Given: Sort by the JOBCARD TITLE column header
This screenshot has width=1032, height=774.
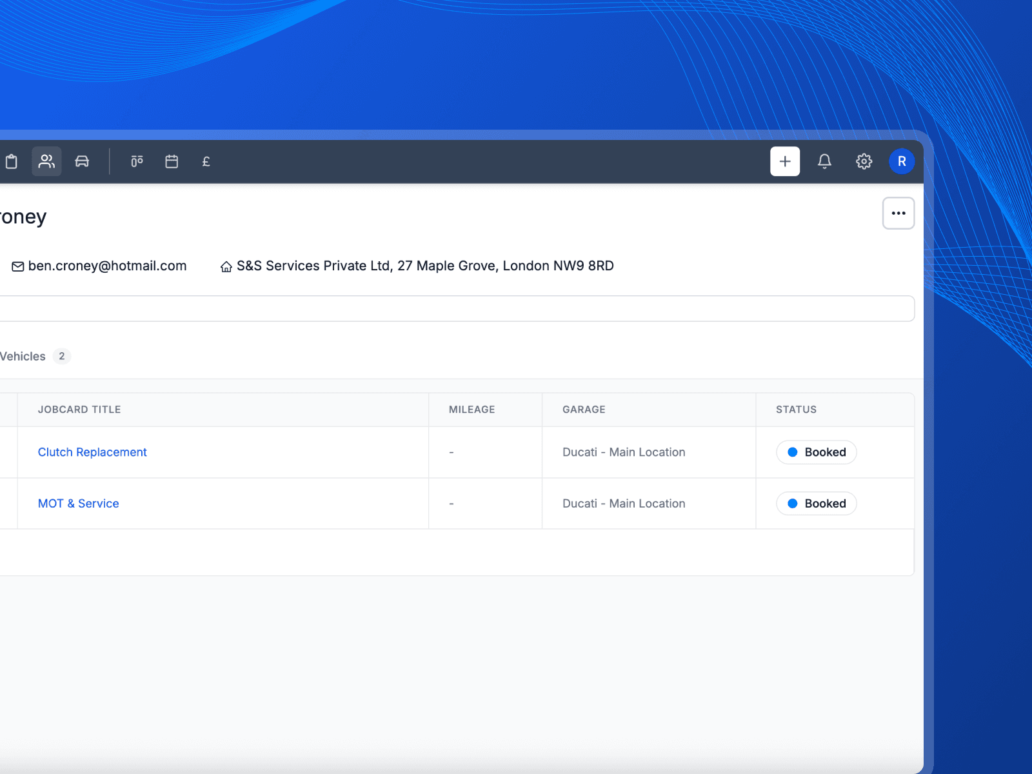Looking at the screenshot, I should 79,409.
